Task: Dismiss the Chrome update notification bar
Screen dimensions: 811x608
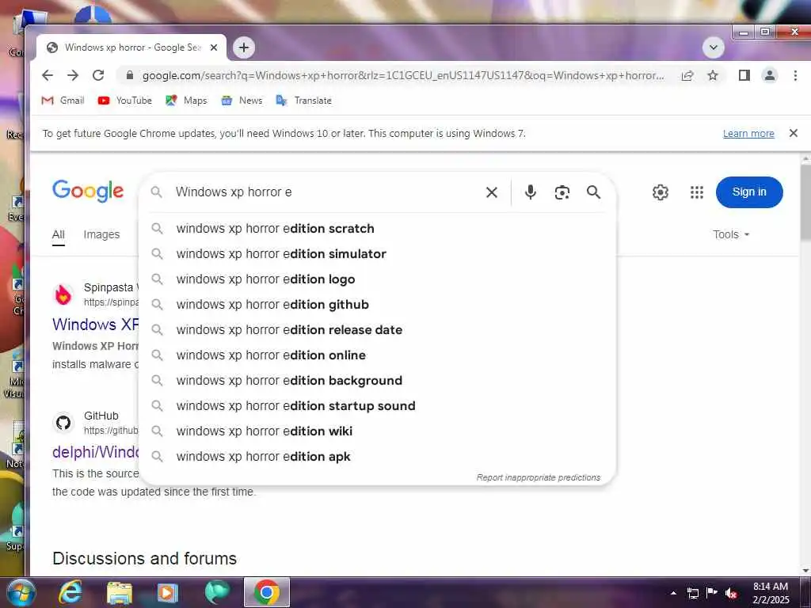Action: (x=794, y=133)
